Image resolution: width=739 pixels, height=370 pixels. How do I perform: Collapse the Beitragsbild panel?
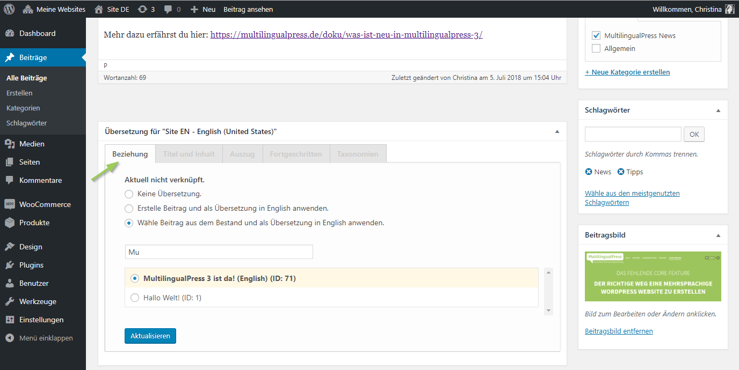(x=718, y=235)
